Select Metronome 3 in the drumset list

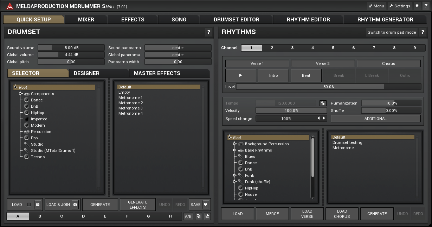130,108
